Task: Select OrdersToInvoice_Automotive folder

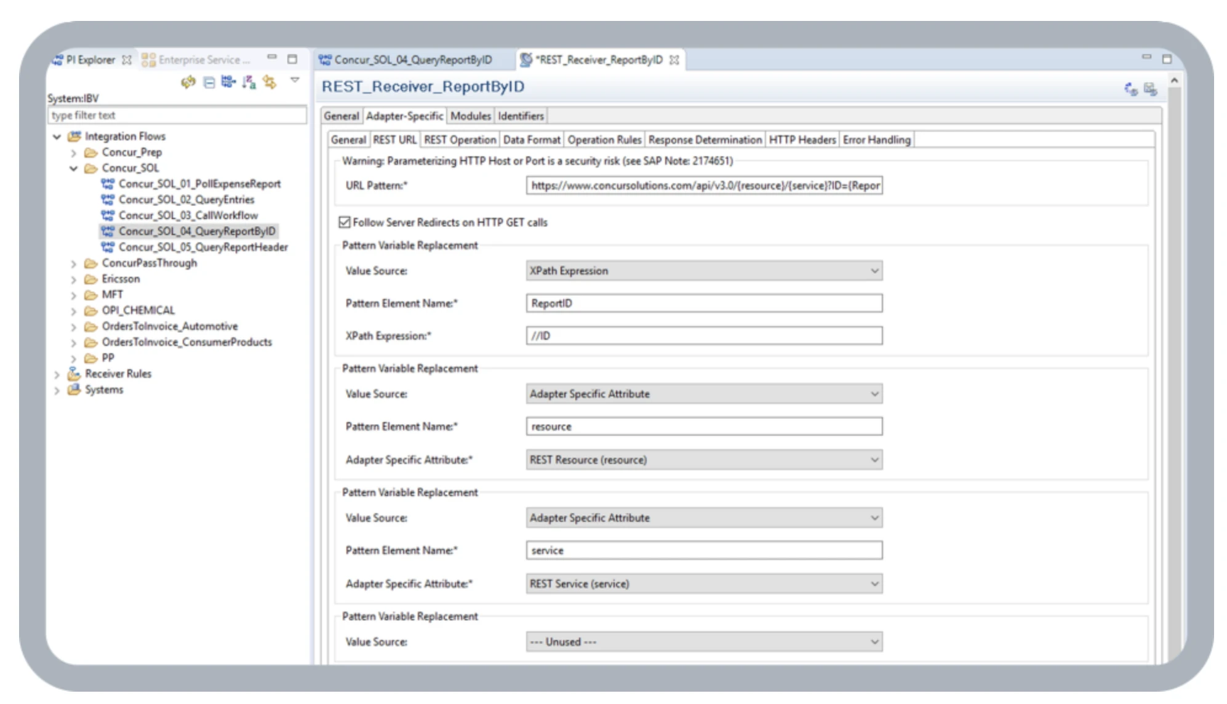Action: 170,326
